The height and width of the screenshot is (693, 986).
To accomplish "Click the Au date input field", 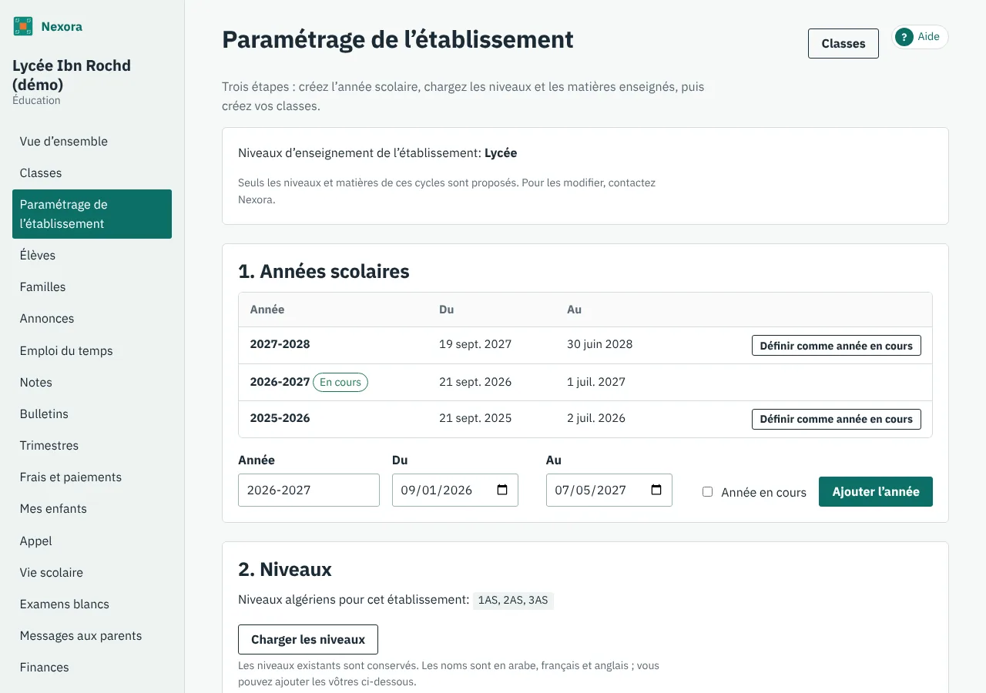I will [x=609, y=490].
